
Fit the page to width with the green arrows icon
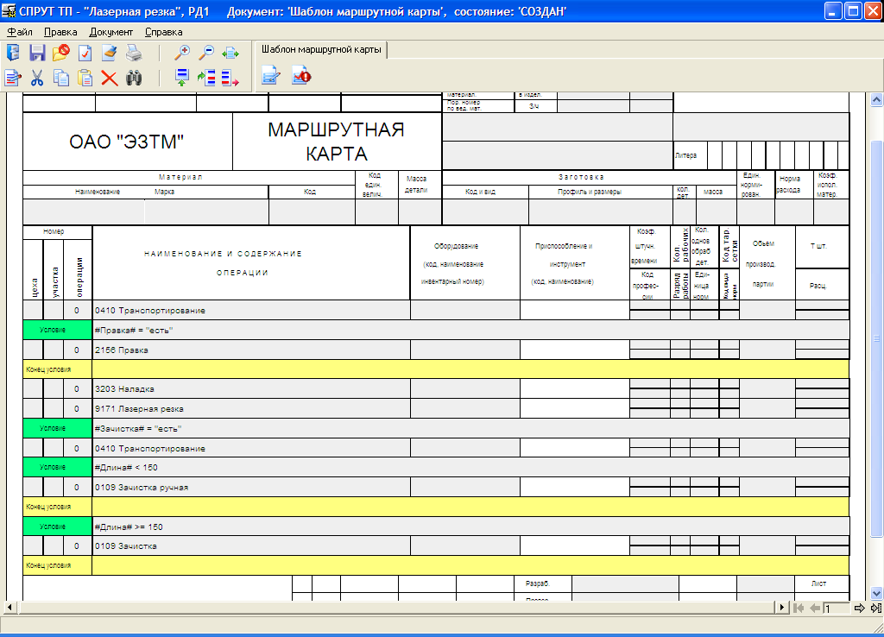click(230, 54)
